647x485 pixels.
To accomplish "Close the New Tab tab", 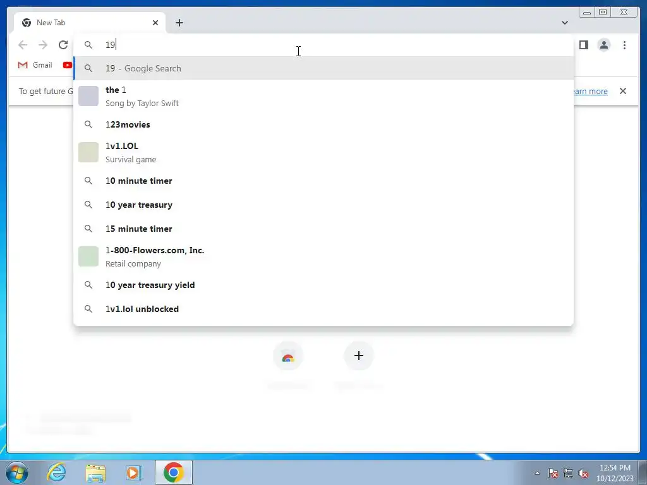I will 155,23.
